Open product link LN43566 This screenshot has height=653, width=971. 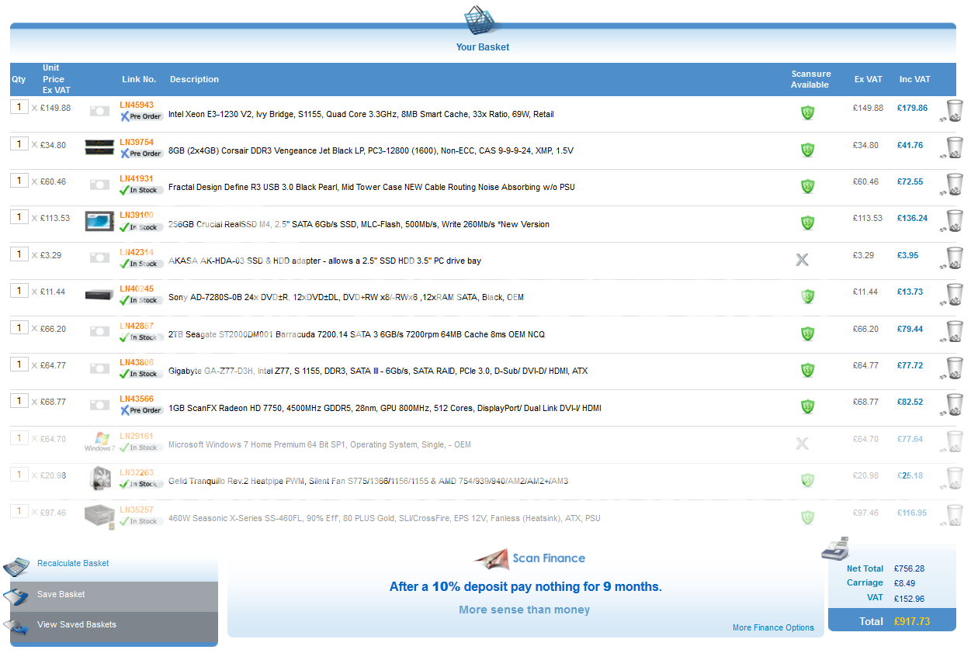[x=137, y=399]
